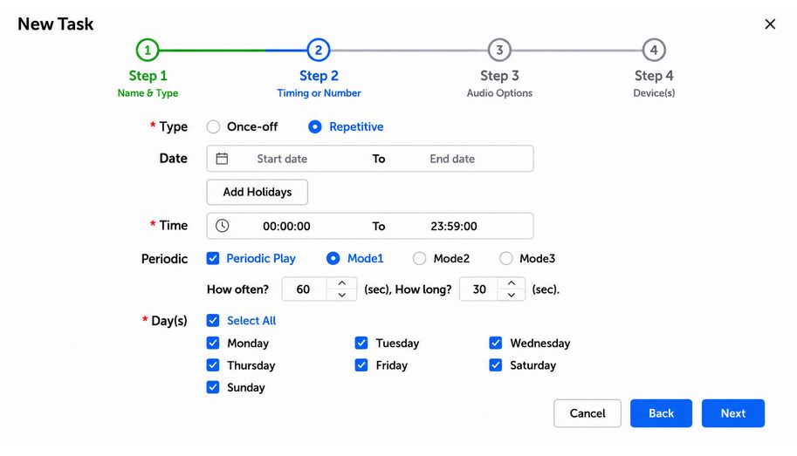Uncheck Monday
This screenshot has width=797, height=456.
(x=213, y=343)
